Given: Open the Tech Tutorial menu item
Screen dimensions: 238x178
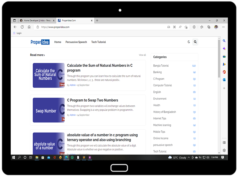Looking at the screenshot, I should pyautogui.click(x=98, y=42).
